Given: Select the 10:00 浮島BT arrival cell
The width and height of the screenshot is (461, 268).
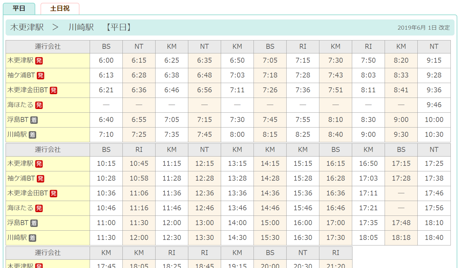Looking at the screenshot, I should 434,120.
